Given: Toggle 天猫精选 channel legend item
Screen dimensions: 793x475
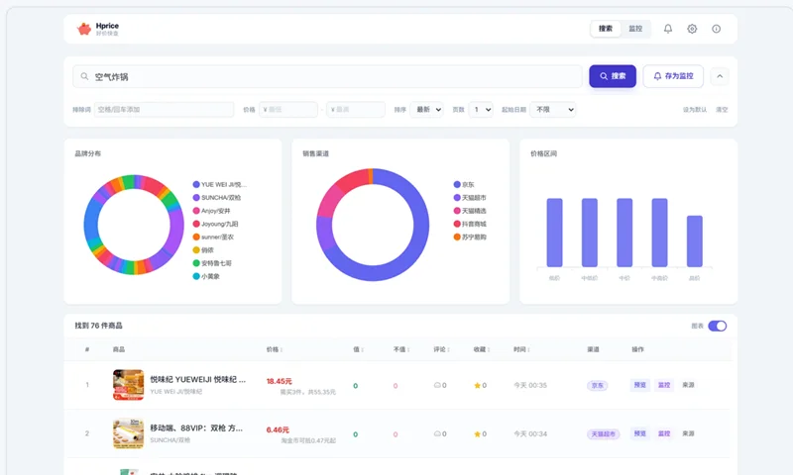Looking at the screenshot, I should coord(470,211).
